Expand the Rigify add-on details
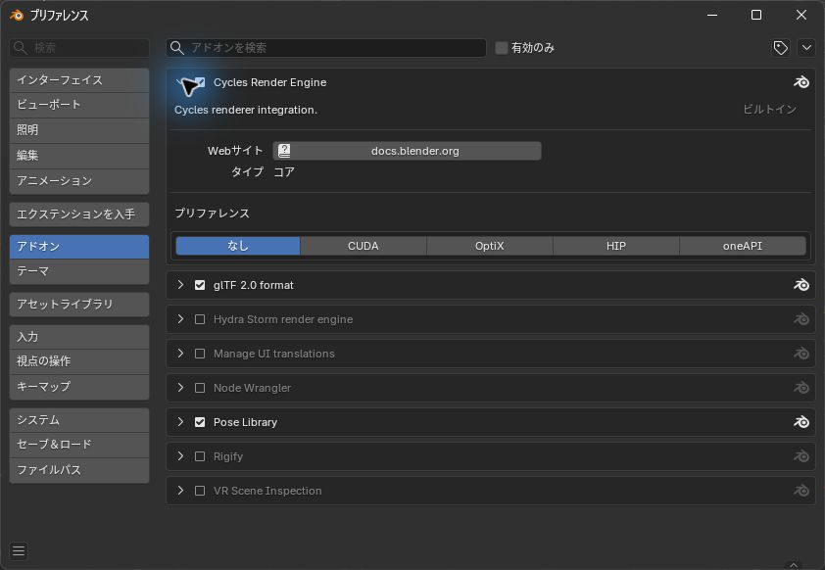This screenshot has height=570, width=825. tap(180, 456)
